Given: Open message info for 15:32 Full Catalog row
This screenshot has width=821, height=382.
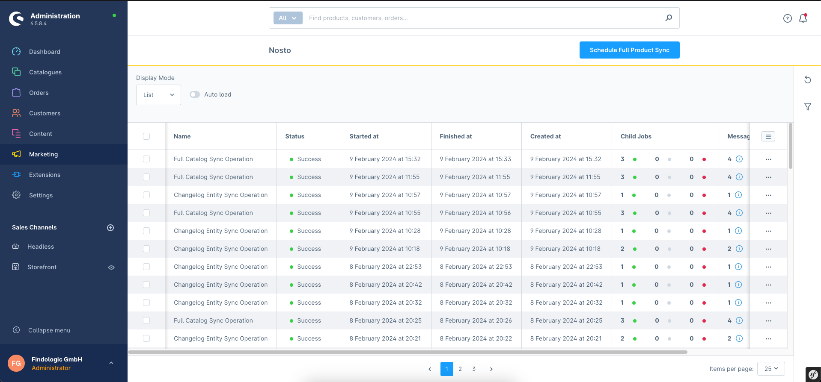Looking at the screenshot, I should point(739,159).
